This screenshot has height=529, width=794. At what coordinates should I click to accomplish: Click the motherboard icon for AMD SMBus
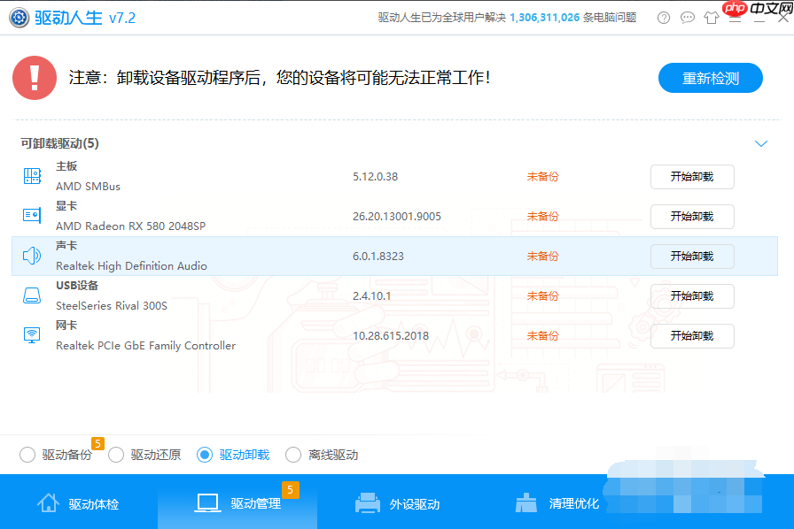32,176
